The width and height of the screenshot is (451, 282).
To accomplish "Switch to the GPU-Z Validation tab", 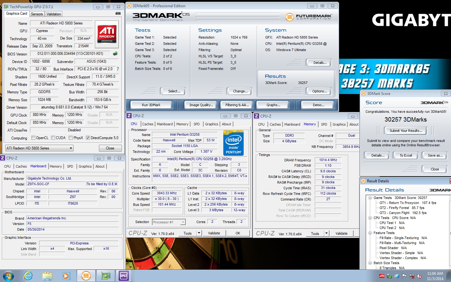I will [54, 14].
